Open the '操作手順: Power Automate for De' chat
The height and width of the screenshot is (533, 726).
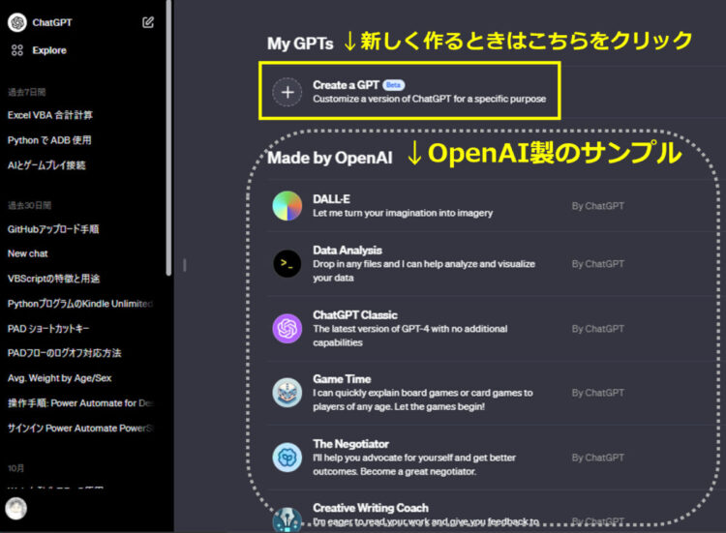click(80, 403)
